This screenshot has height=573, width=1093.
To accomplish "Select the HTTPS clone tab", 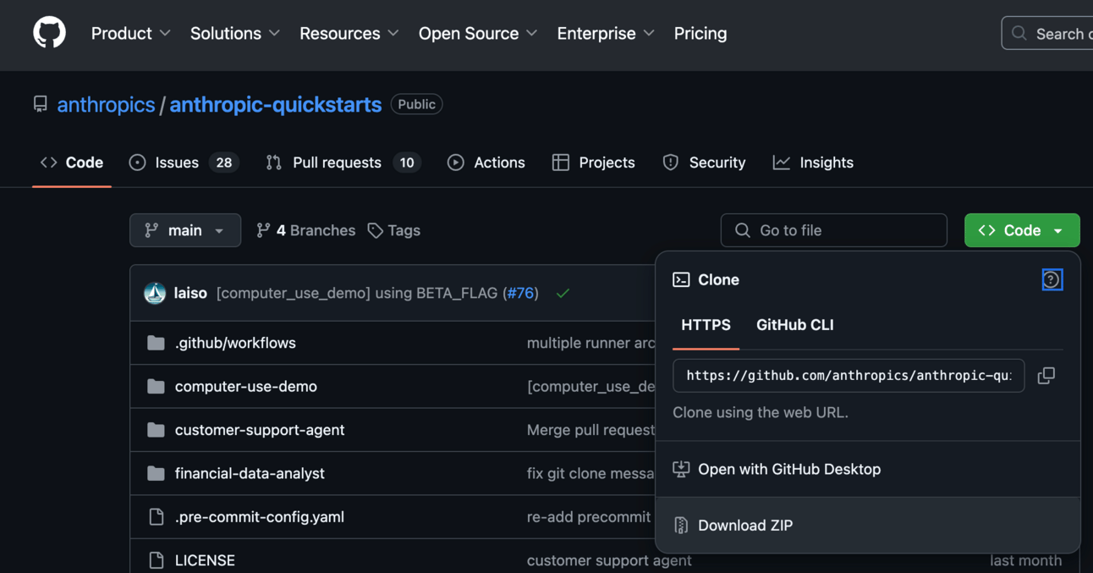I will point(706,325).
